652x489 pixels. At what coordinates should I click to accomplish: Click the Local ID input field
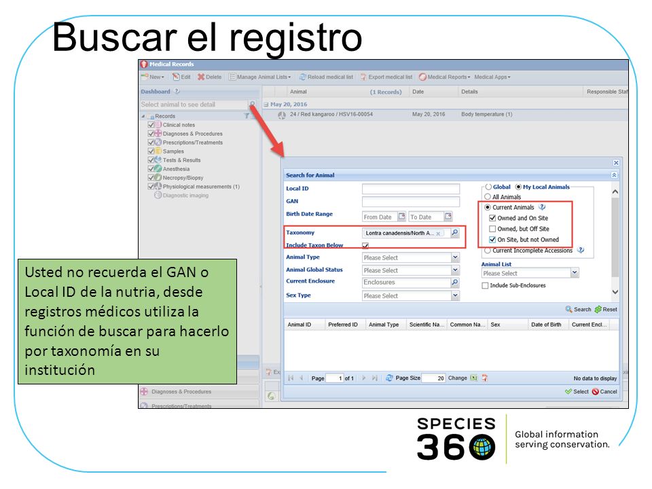(411, 189)
